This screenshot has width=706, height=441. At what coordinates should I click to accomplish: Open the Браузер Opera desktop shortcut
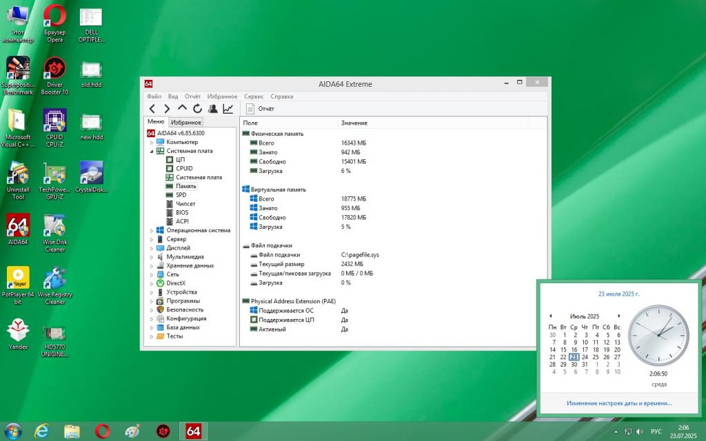click(x=54, y=23)
